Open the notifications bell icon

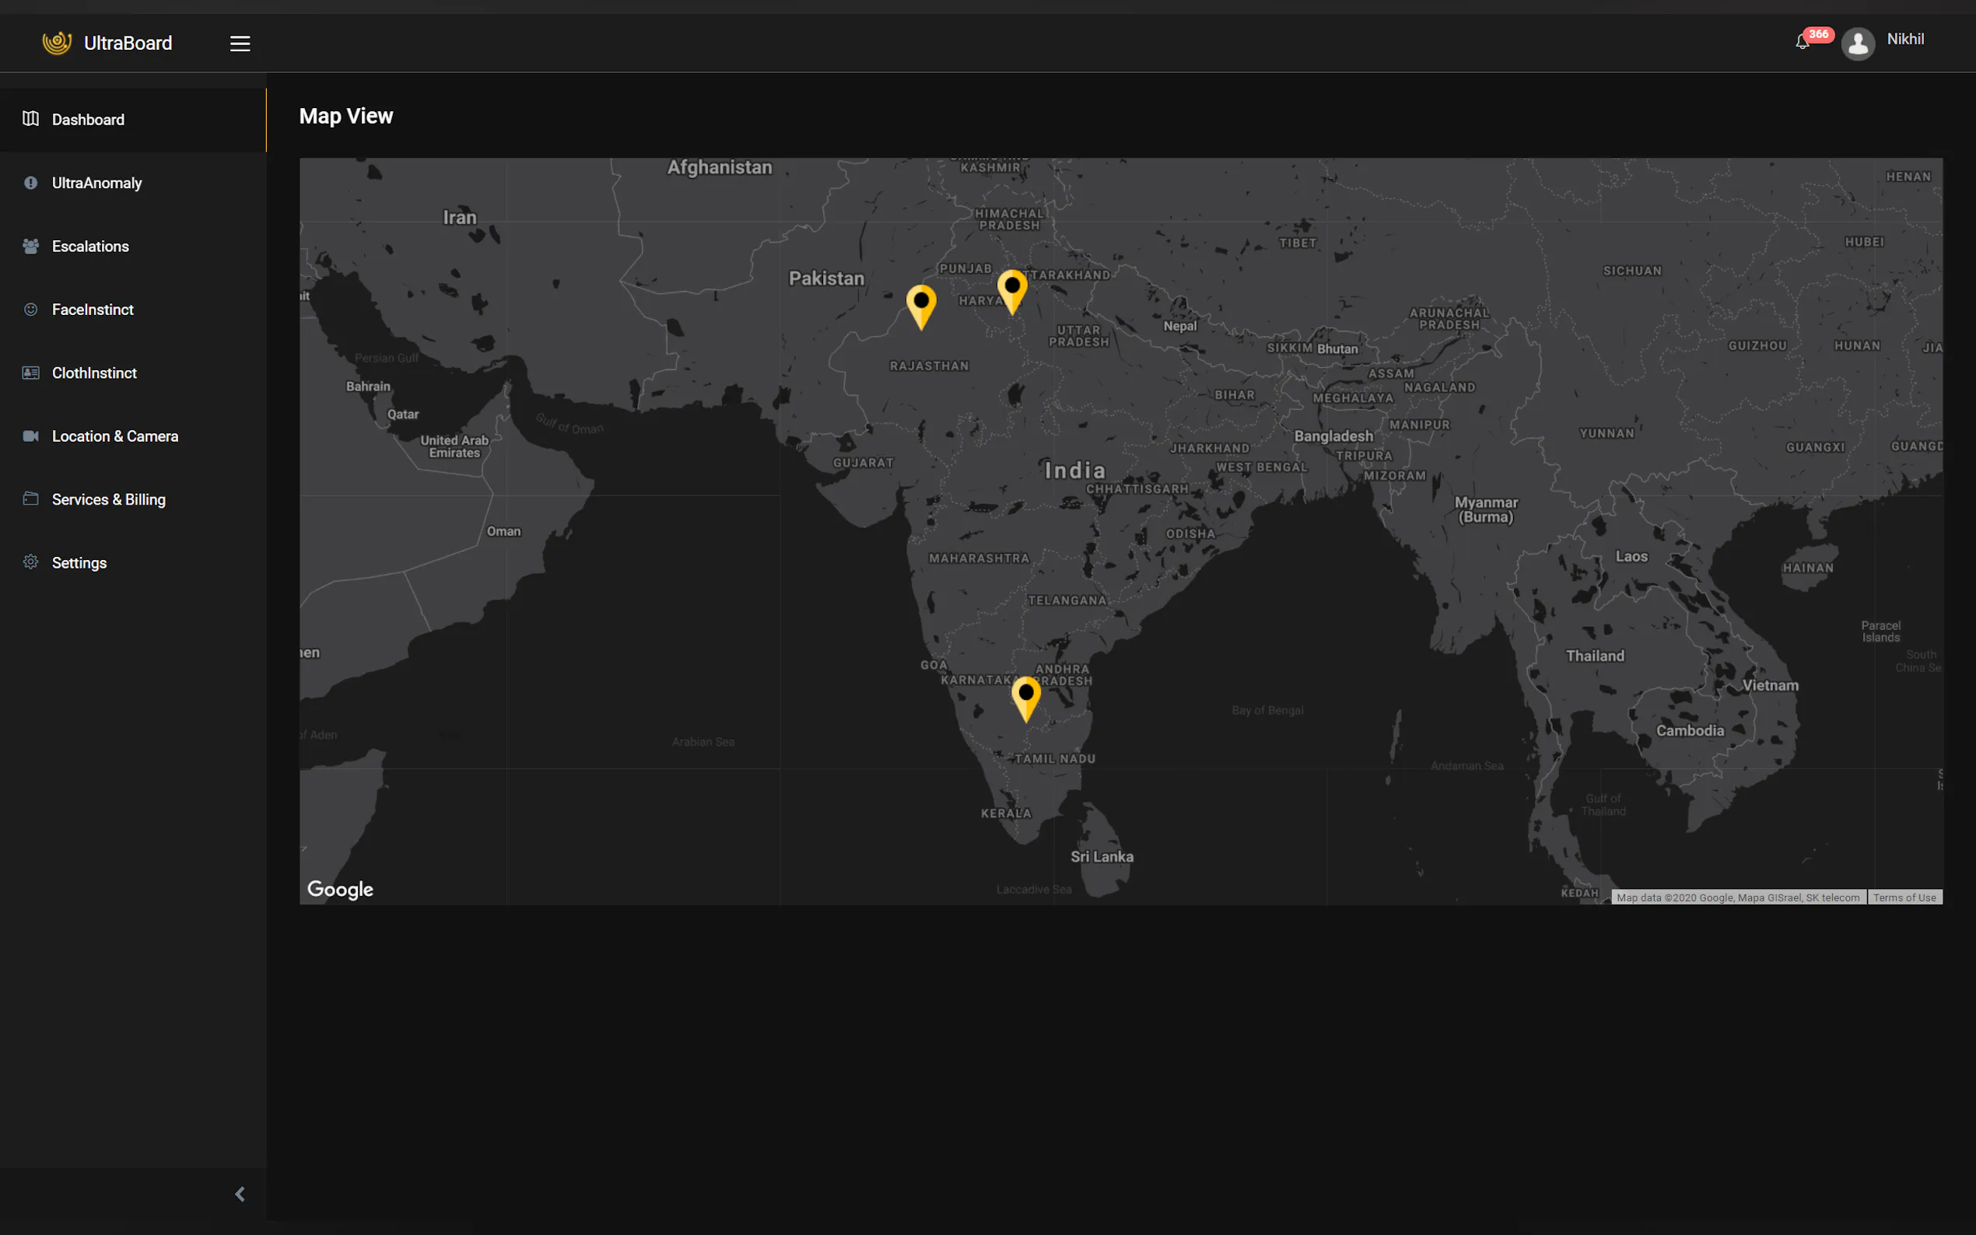pyautogui.click(x=1802, y=43)
